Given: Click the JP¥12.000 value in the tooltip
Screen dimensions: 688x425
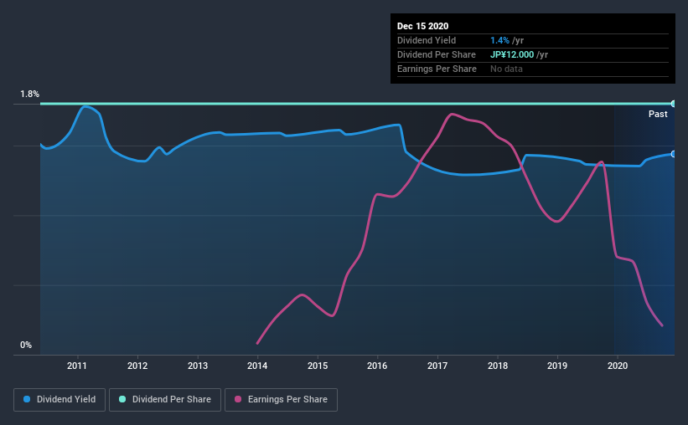Looking at the screenshot, I should (512, 54).
